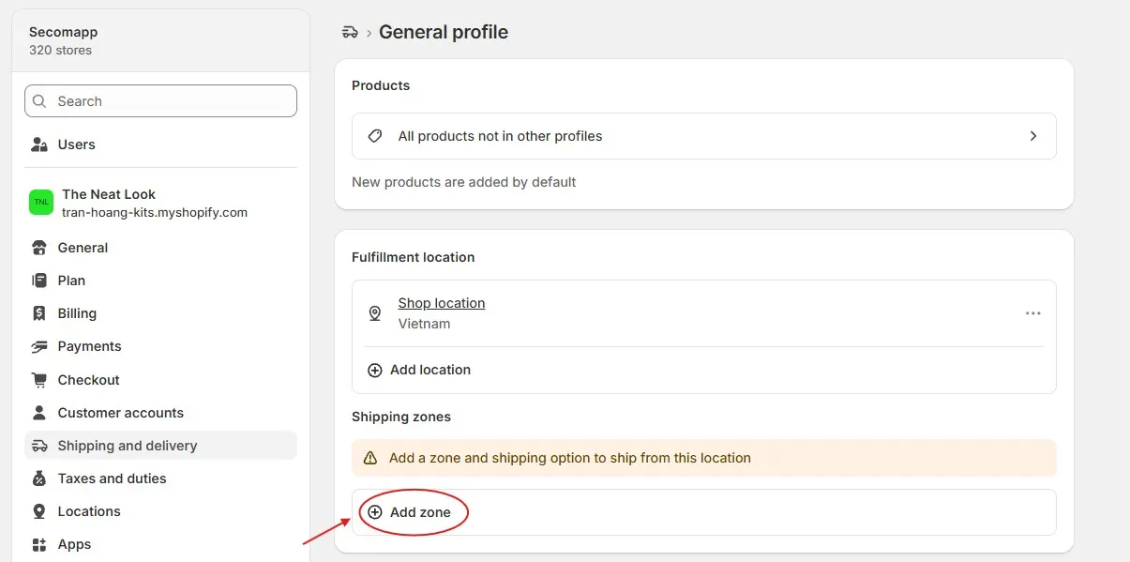Viewport: 1130px width, 562px height.
Task: Click The Neat Look store name
Action: (109, 194)
